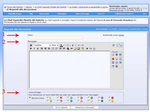The height and width of the screenshot is (112, 150).
Task: Apply the current text color (A swatch)
Action: click(61, 45)
